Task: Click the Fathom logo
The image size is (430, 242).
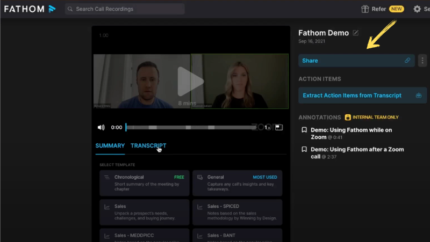Action: tap(30, 9)
